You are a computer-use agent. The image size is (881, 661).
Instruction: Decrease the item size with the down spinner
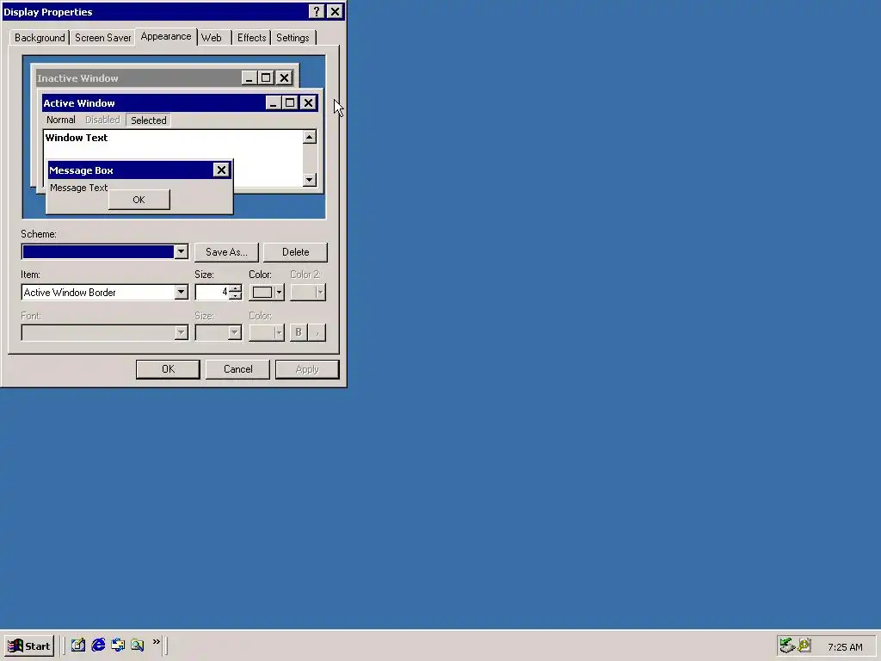coord(236,296)
